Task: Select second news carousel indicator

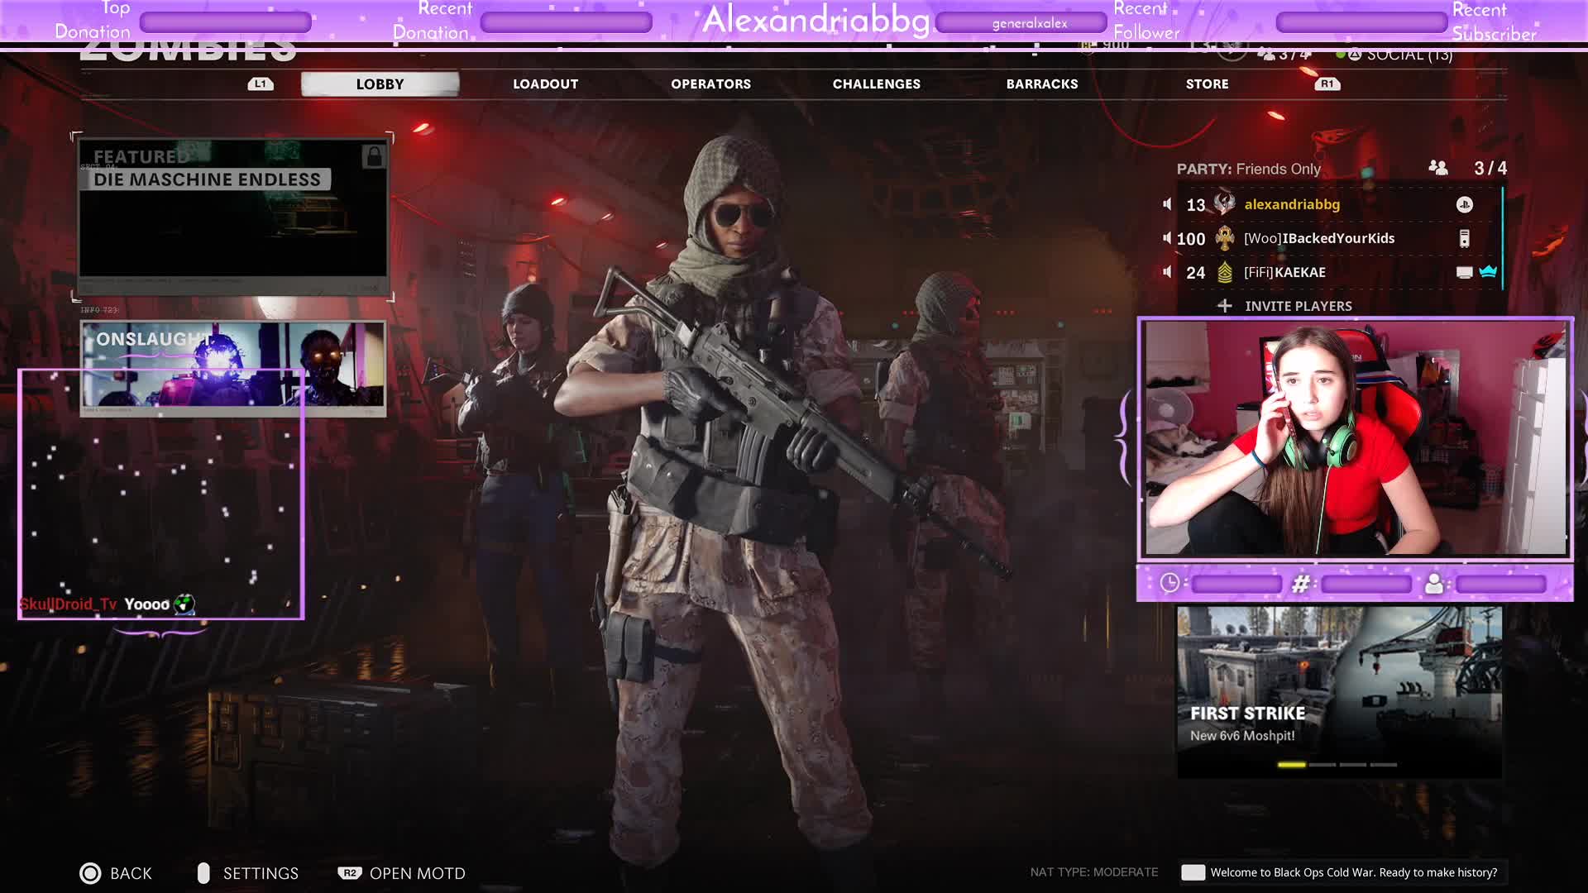Action: coord(1322,765)
